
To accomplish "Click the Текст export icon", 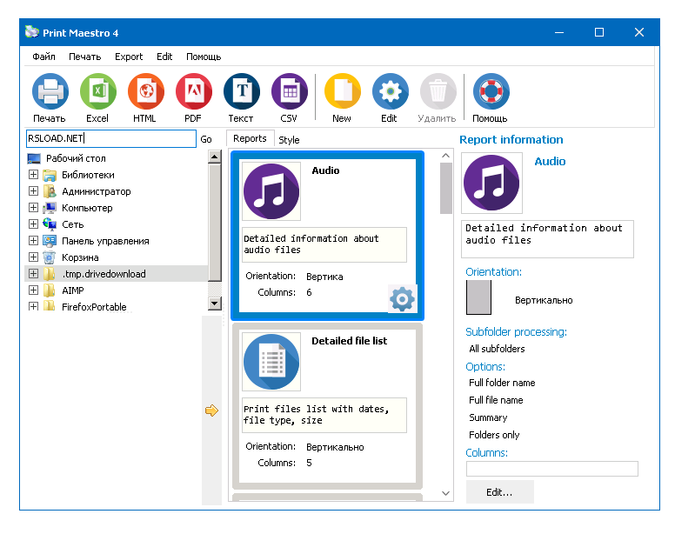I will point(241,92).
